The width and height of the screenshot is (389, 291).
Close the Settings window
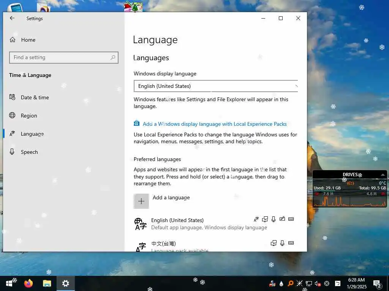click(x=298, y=18)
